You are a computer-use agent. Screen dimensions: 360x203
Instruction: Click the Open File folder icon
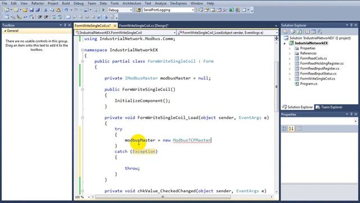pos(25,10)
